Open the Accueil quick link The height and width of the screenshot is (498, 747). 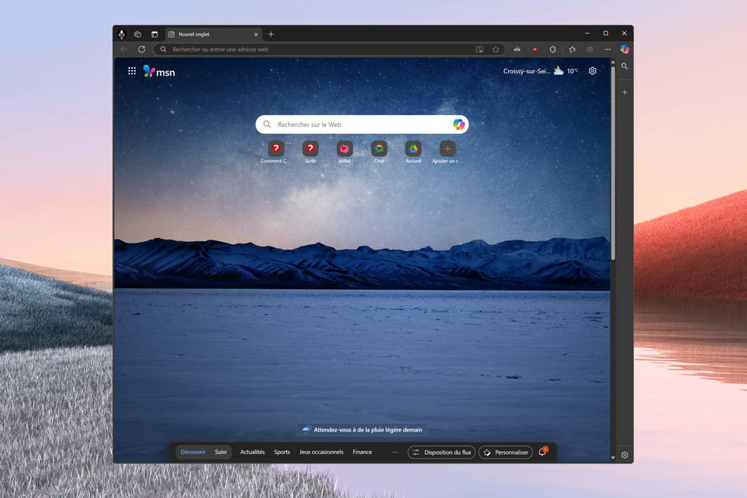point(413,152)
